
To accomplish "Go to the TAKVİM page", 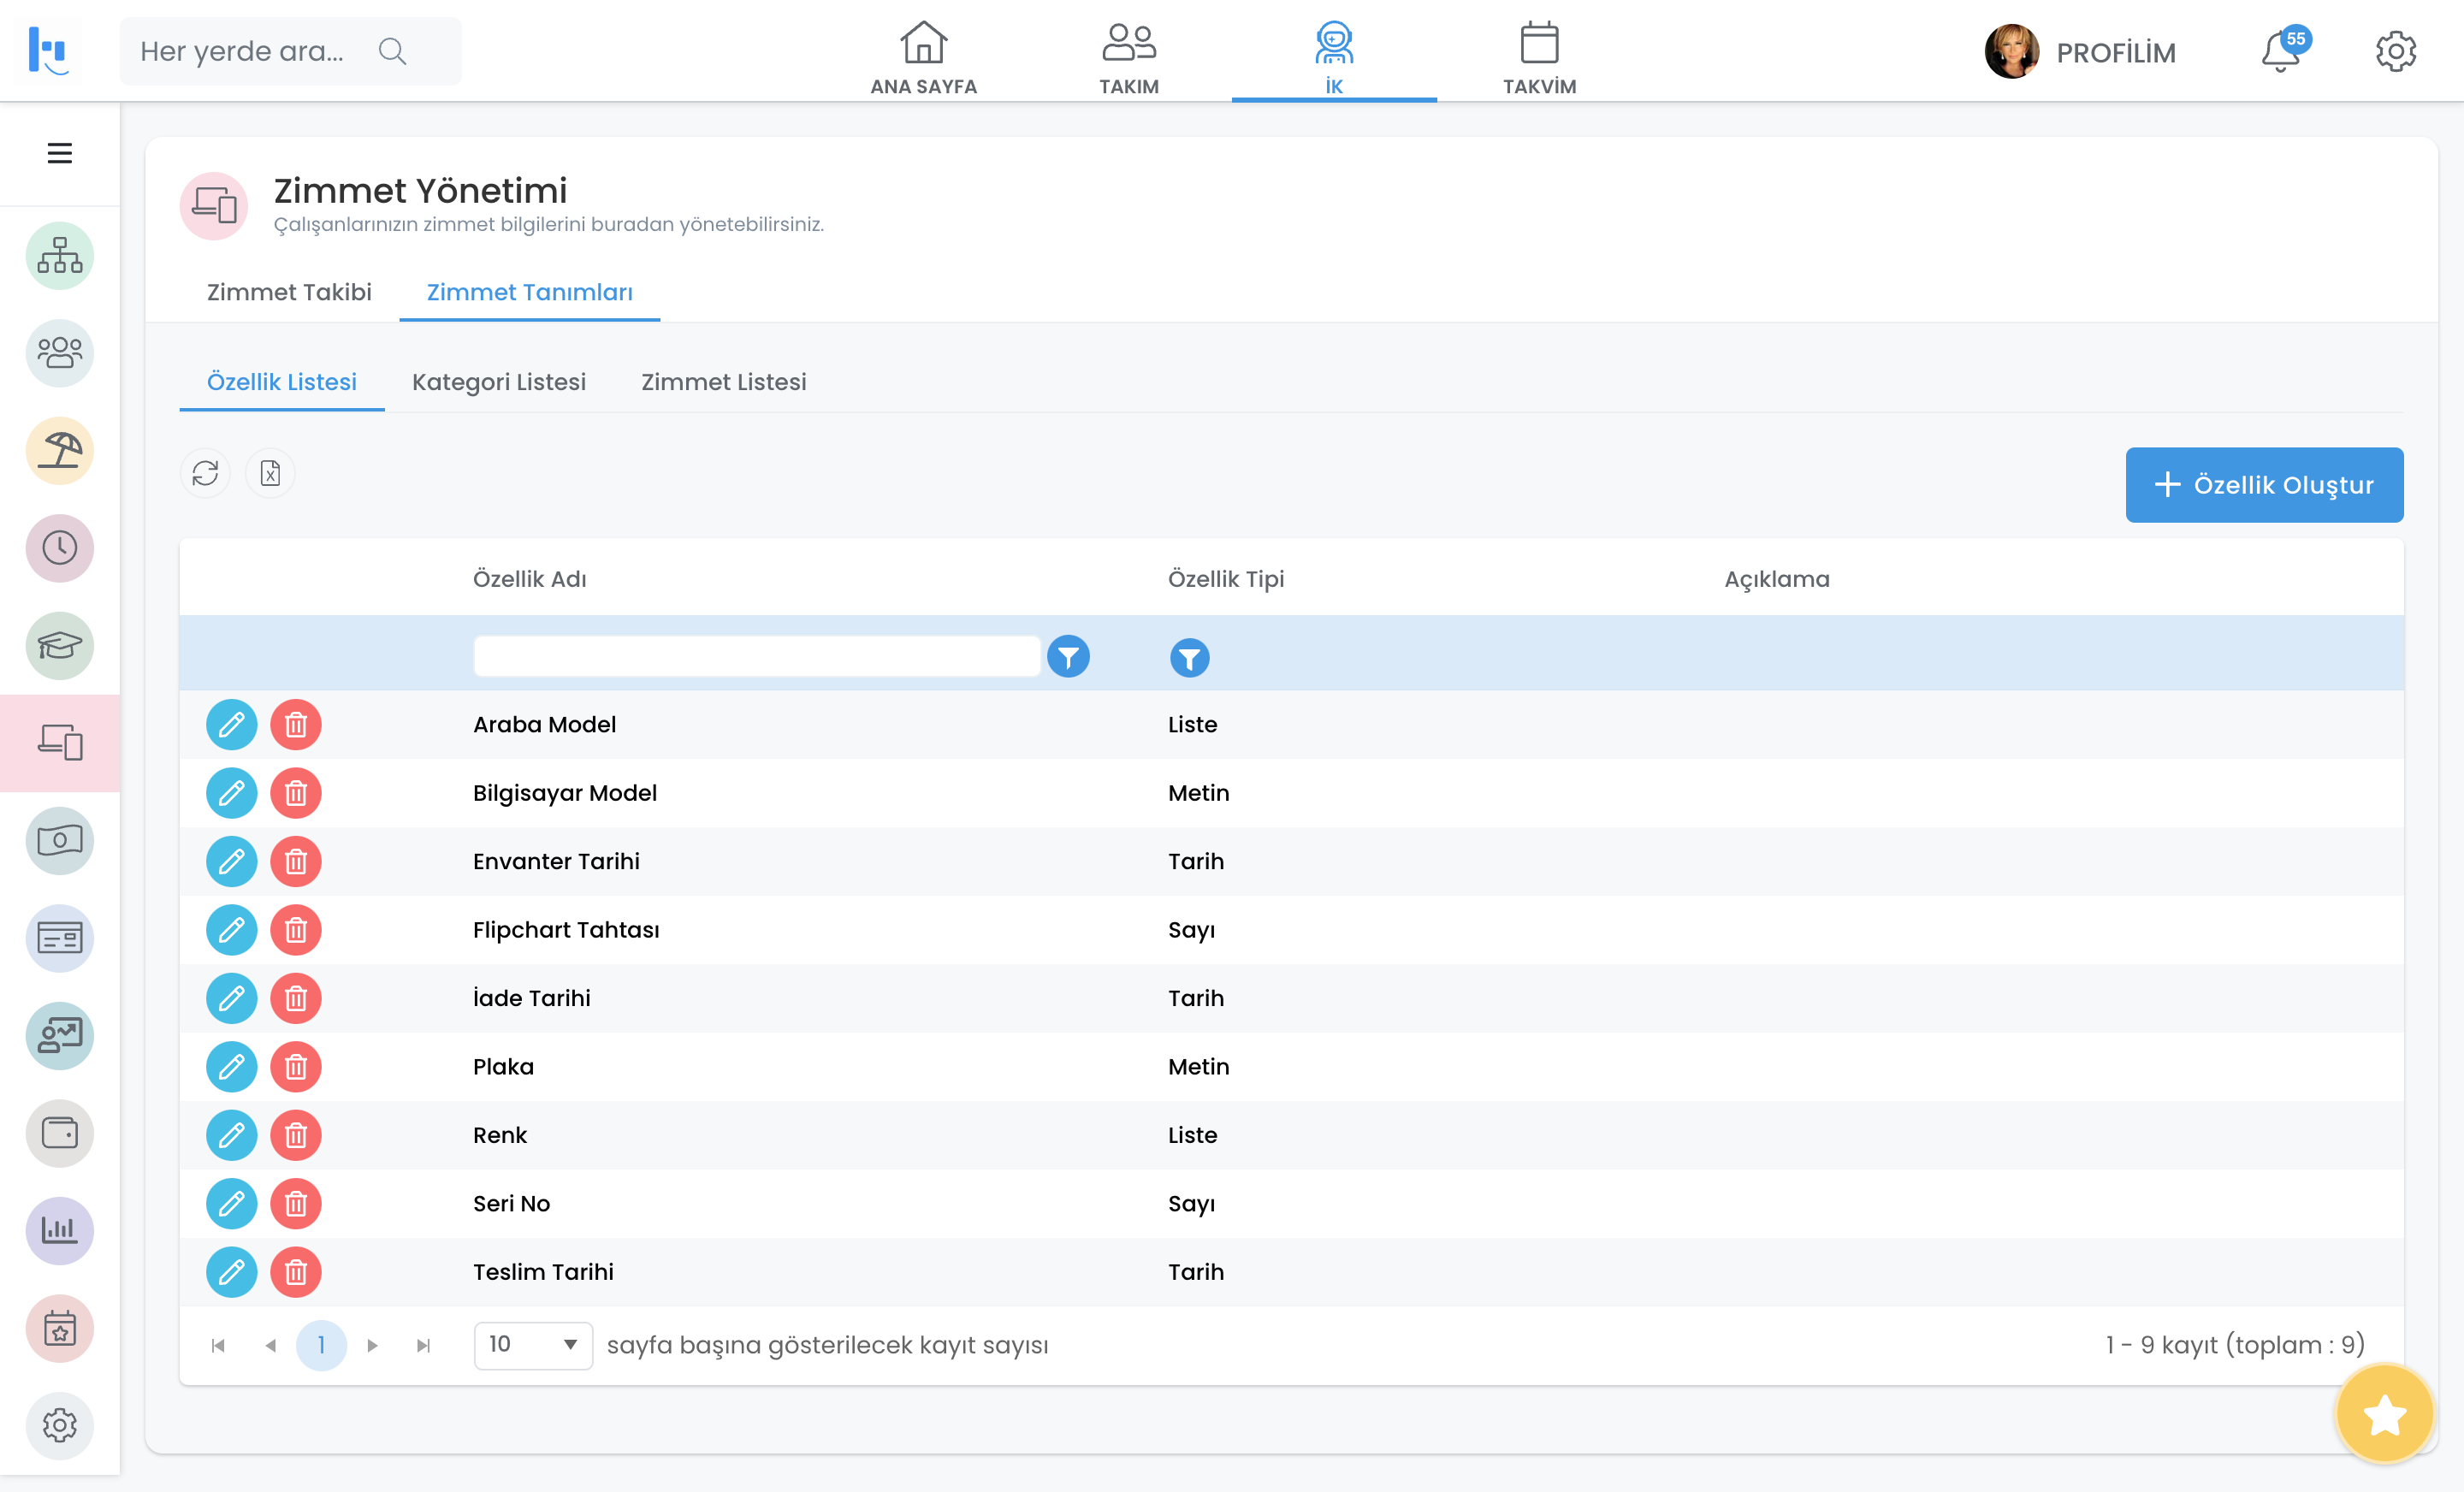I will 1539,58.
